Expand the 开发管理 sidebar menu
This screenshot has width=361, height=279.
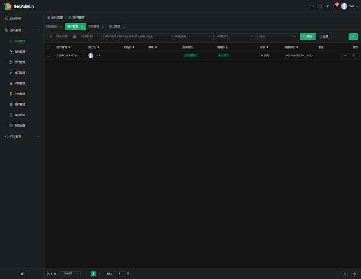click(x=22, y=136)
